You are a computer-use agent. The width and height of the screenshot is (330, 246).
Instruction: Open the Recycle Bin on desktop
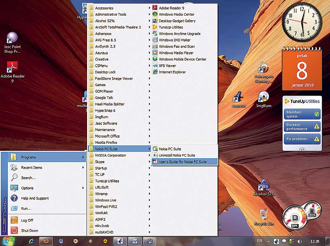(x=264, y=218)
